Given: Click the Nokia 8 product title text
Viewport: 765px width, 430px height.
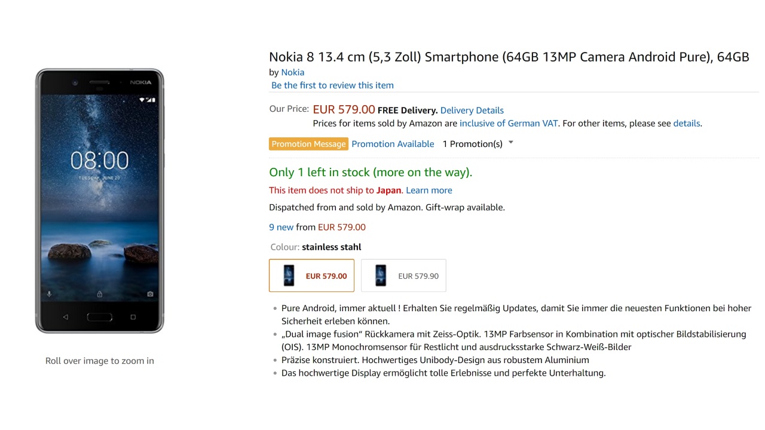Looking at the screenshot, I should pos(509,57).
